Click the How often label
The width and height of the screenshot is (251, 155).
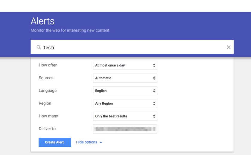point(48,65)
